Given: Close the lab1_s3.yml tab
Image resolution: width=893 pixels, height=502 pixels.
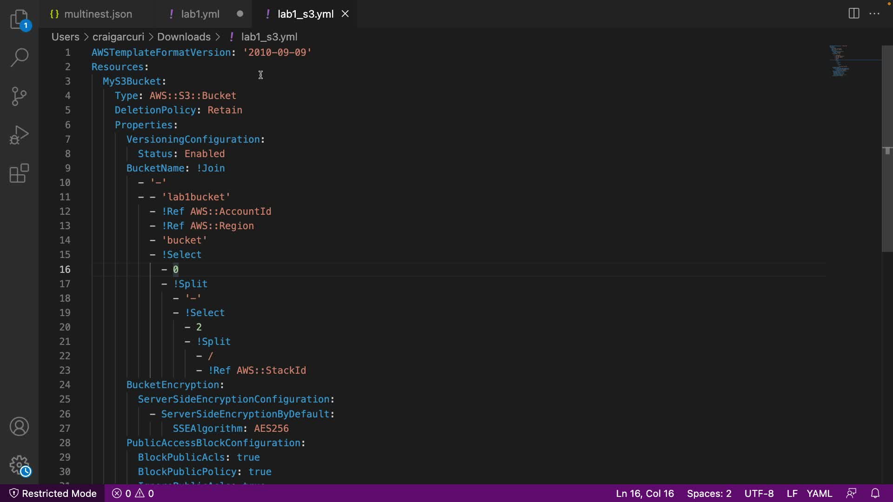Looking at the screenshot, I should [345, 14].
